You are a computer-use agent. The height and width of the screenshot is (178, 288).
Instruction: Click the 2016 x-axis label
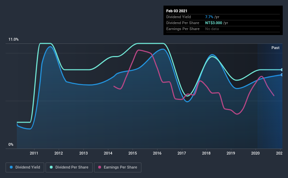click(x=157, y=153)
